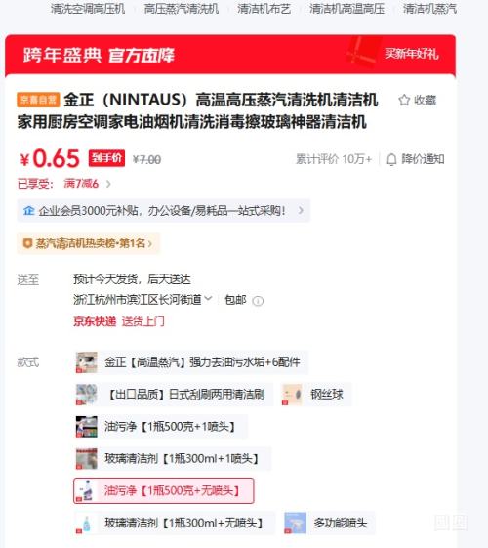Image resolution: width=488 pixels, height=548 pixels.
Task: Select style 油污净【1瓶500克+1喷头】
Action: tap(161, 426)
